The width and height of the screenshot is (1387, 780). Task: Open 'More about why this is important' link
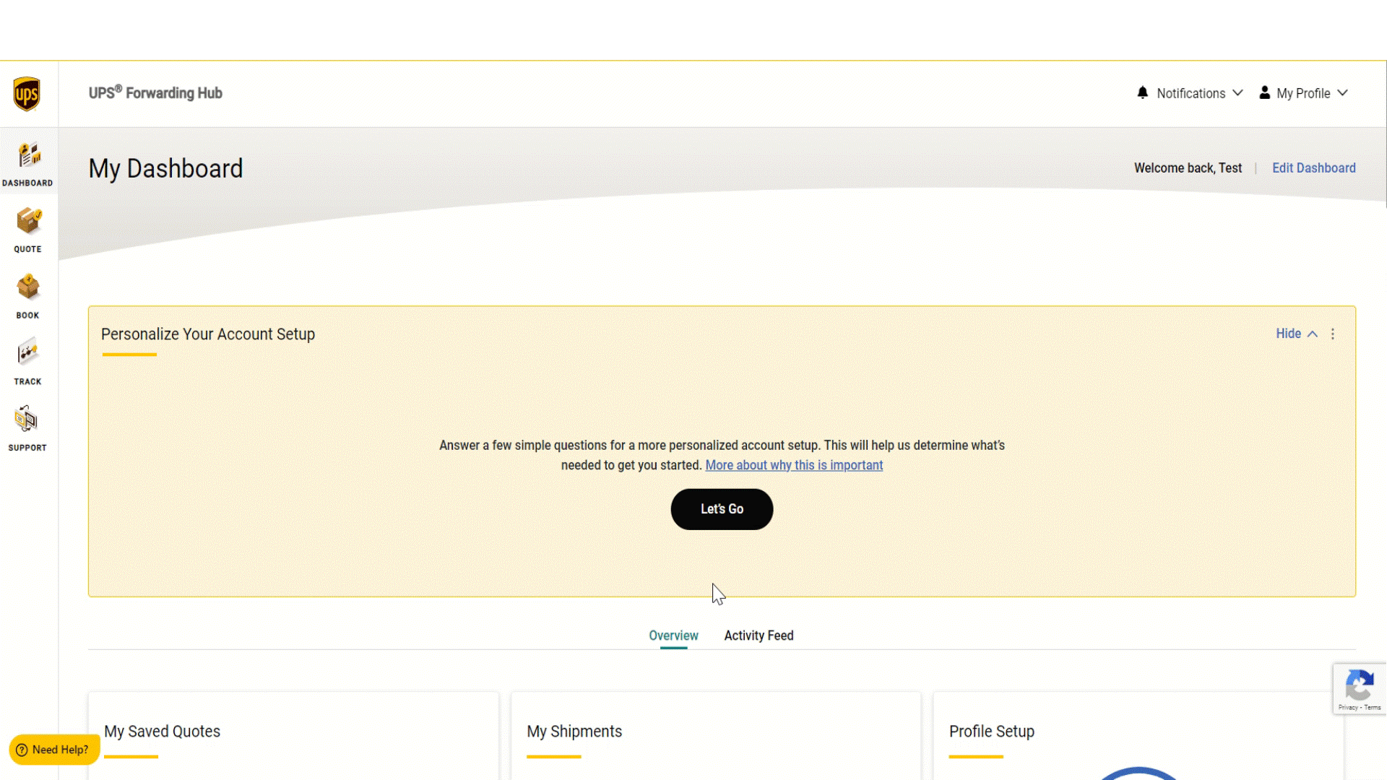794,465
